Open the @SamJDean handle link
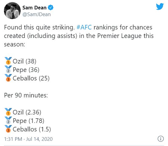168x146 pixels. coord(36,14)
